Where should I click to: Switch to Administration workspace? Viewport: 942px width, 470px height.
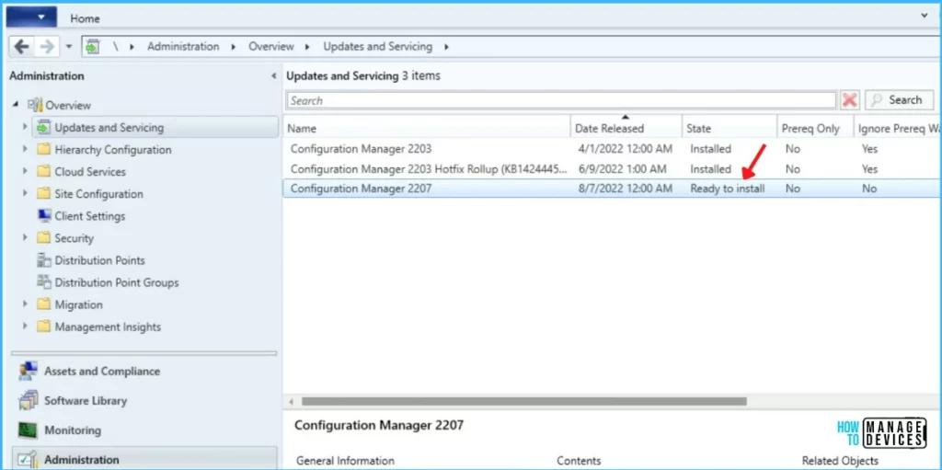(x=144, y=459)
